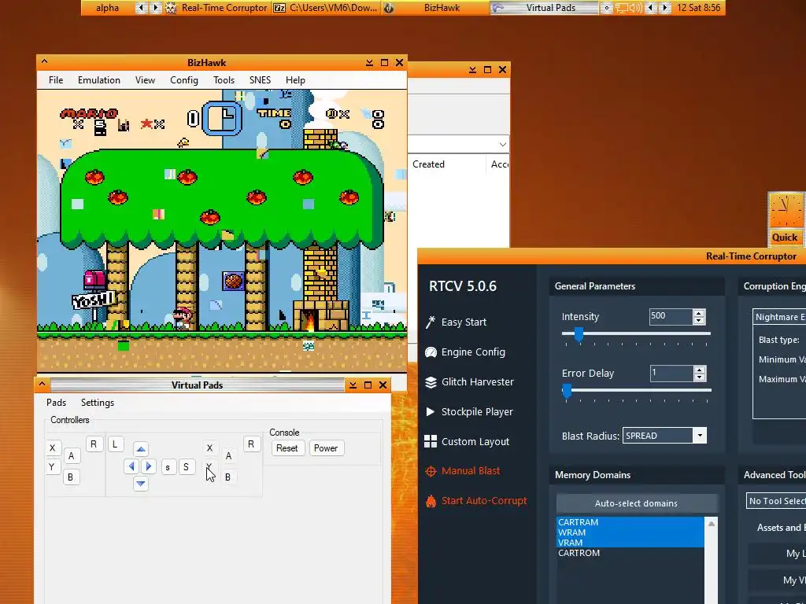Image resolution: width=806 pixels, height=604 pixels.
Task: Click the alpha desktop label in taskbar
Action: tap(107, 8)
